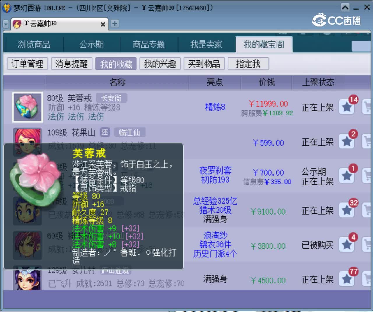Sort by the 价钱 column header
Image resolution: width=373 pixels, height=312 pixels.
point(267,82)
